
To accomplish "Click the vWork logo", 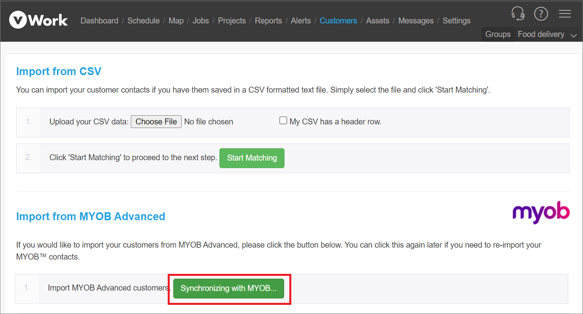I will pyautogui.click(x=39, y=20).
